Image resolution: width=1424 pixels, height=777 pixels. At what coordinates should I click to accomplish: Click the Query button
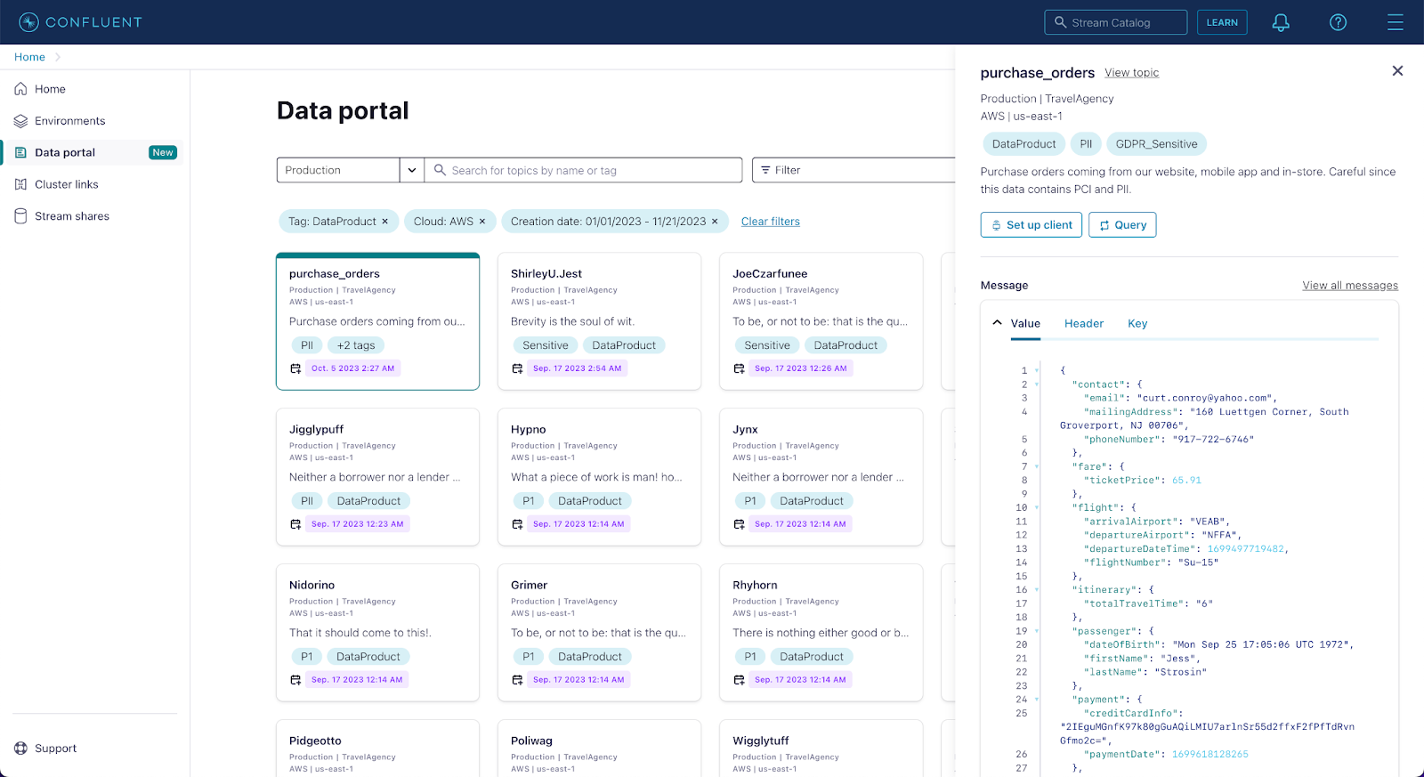[x=1122, y=225]
